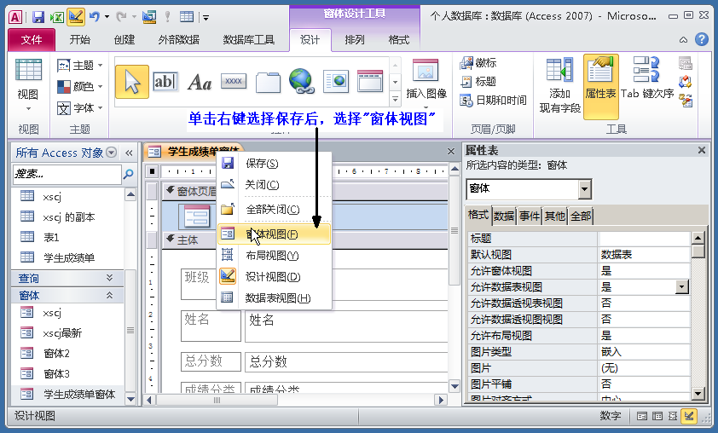Click 添加现有字段 add existing fields

(x=559, y=85)
